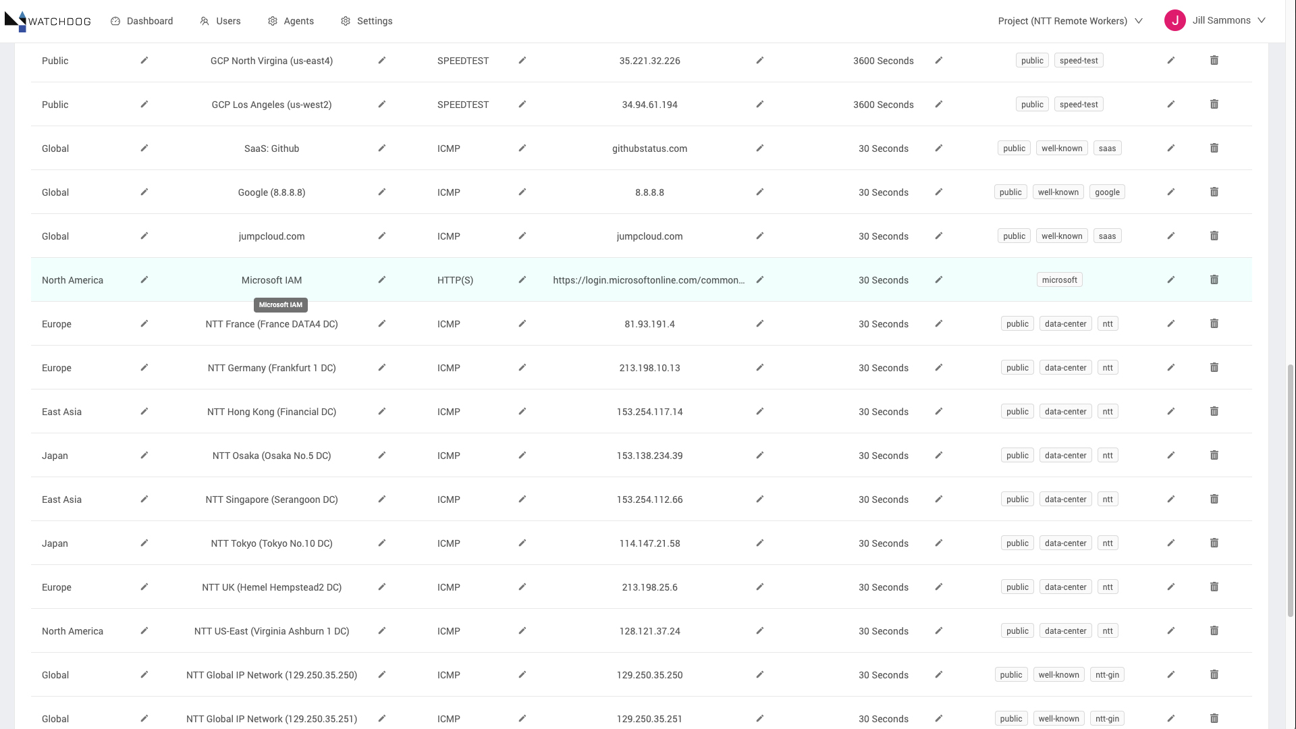Delete the NTT Tokyo row

click(1214, 543)
